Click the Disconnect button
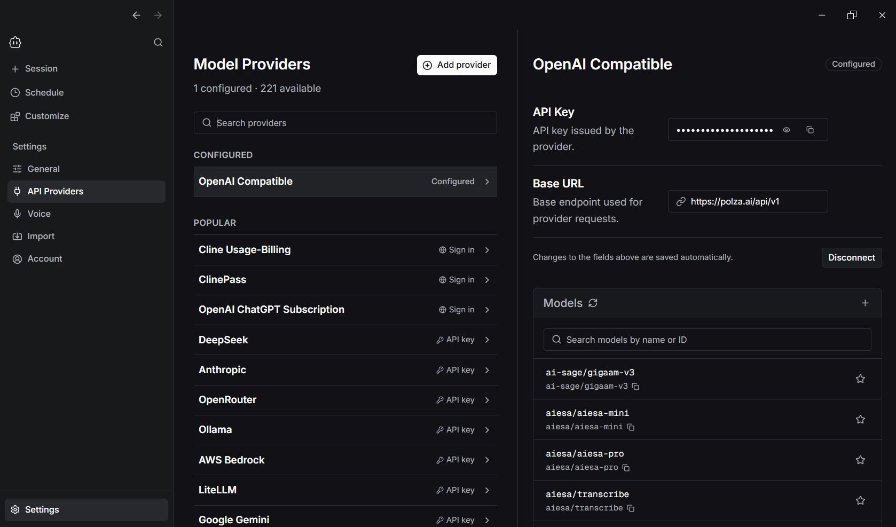 (x=852, y=257)
